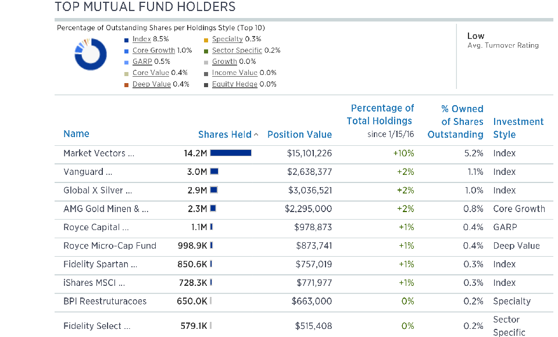Open the Core Growth style link

[153, 51]
